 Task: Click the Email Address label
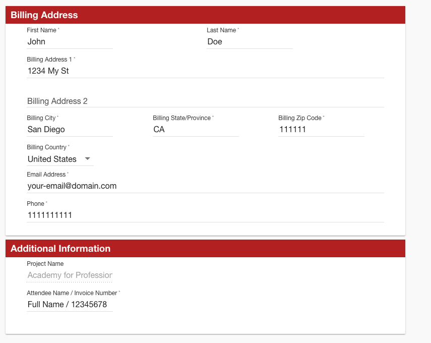(46, 175)
